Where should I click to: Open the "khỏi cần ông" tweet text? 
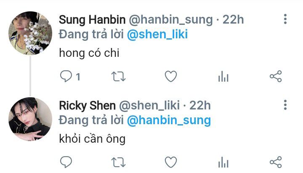coord(92,139)
